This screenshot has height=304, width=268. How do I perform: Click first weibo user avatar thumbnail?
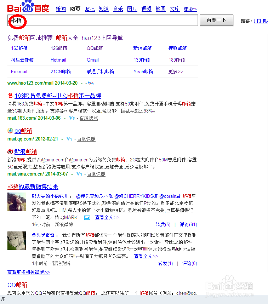tap(17, 202)
